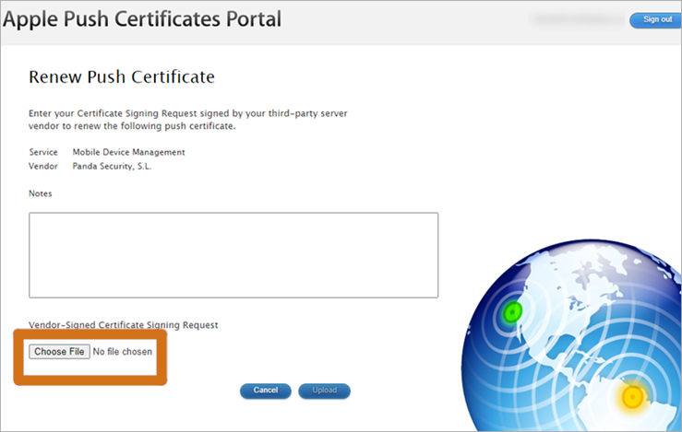Click 'Panda Security, S.L.' vendor value
This screenshot has width=682, height=432.
pos(112,166)
